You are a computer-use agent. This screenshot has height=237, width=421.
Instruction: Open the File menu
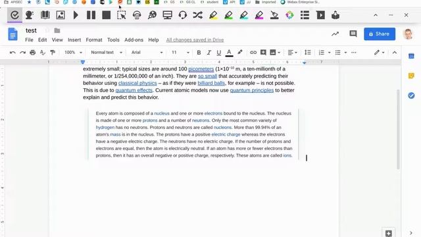click(29, 39)
